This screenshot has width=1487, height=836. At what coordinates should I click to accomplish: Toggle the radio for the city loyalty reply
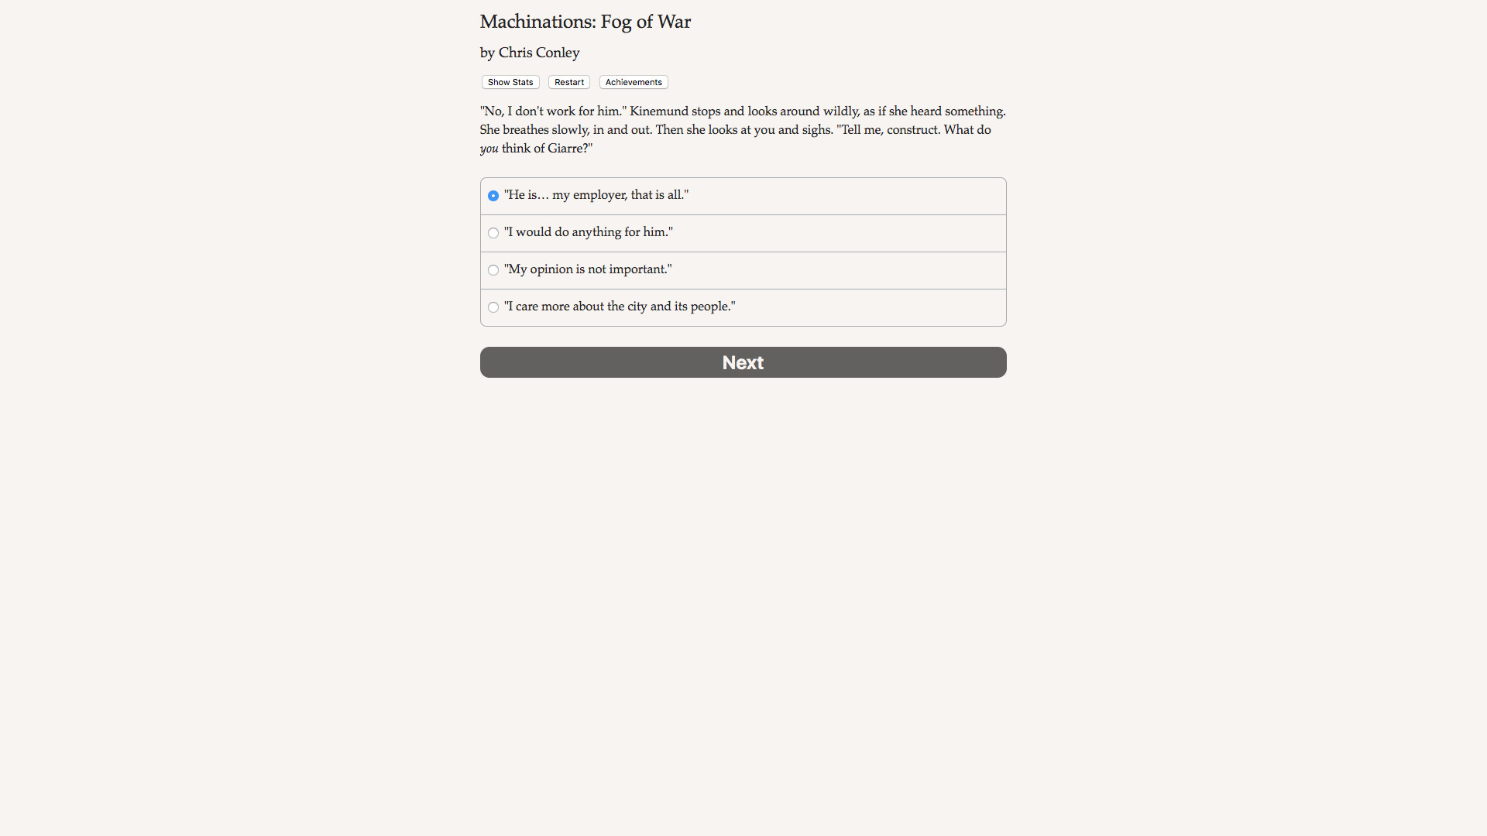click(x=493, y=307)
